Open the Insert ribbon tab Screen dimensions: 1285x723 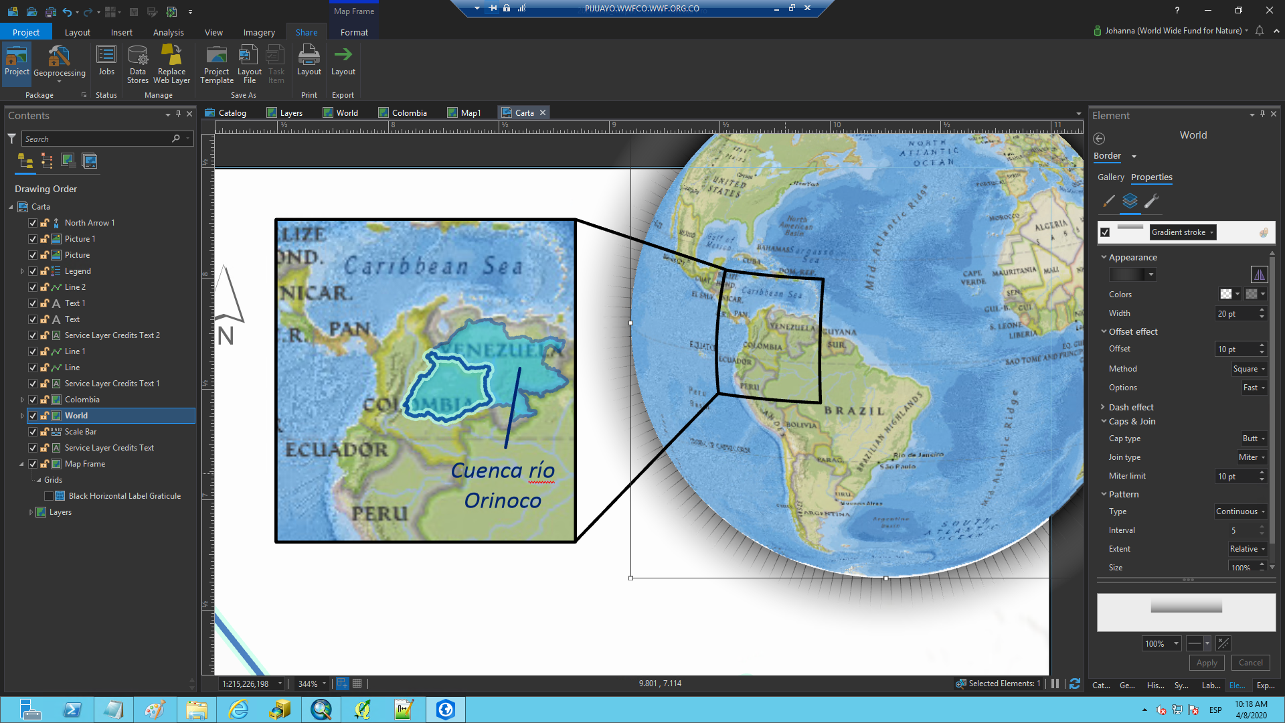pos(121,32)
